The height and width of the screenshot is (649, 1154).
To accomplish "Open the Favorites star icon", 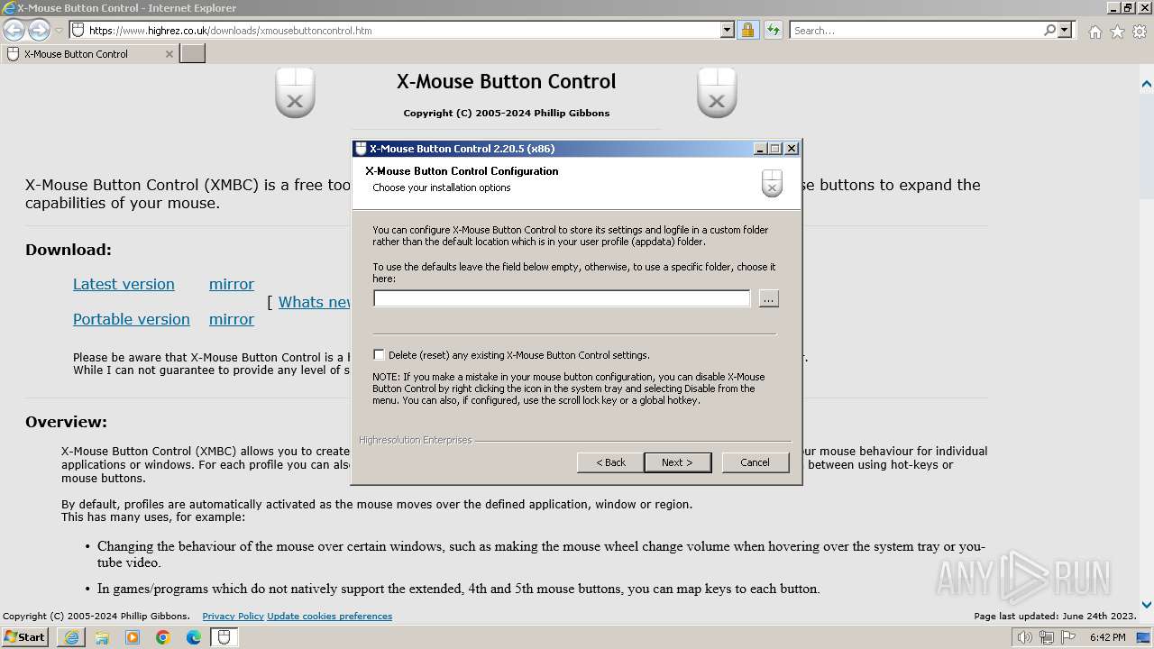I will pos(1117,32).
